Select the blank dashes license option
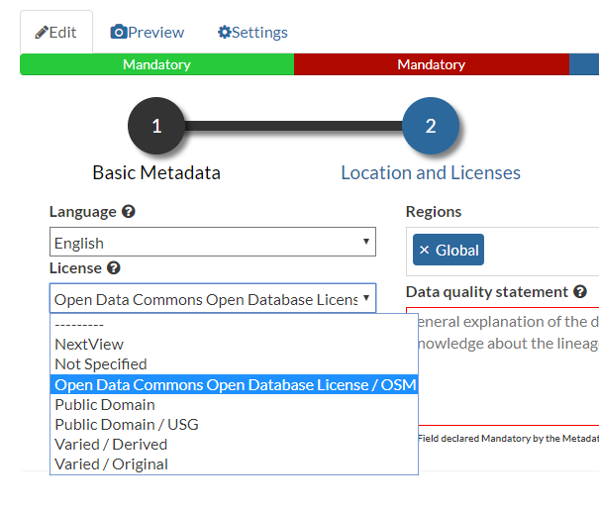 (x=235, y=324)
